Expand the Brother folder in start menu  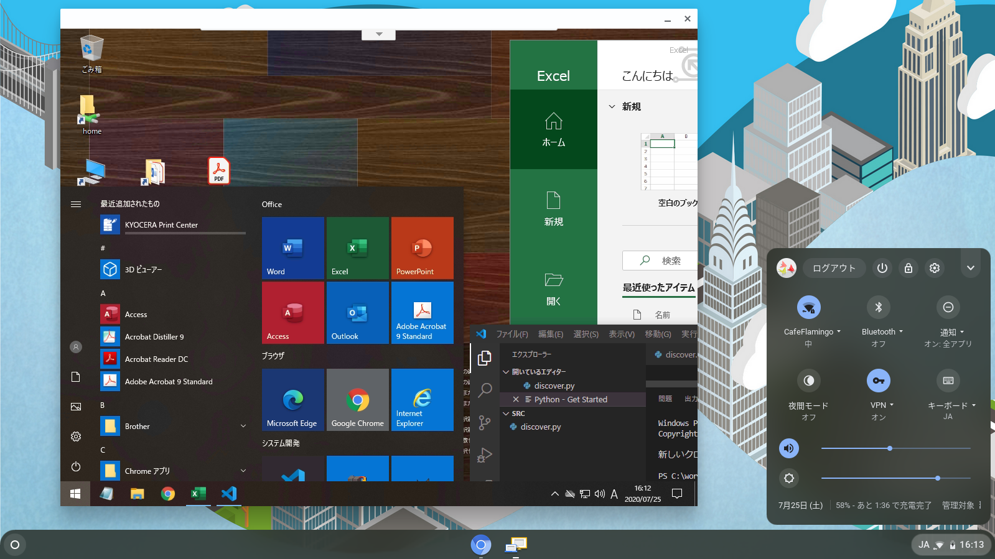pyautogui.click(x=243, y=426)
